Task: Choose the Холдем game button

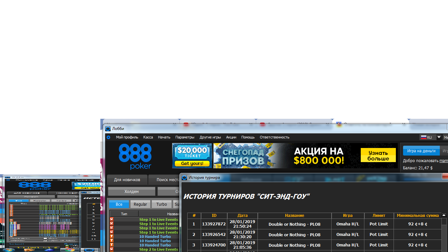Action: [x=132, y=191]
